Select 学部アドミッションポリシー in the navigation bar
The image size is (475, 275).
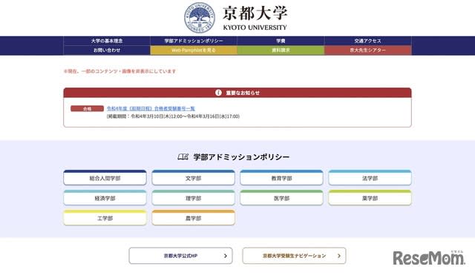[194, 41]
